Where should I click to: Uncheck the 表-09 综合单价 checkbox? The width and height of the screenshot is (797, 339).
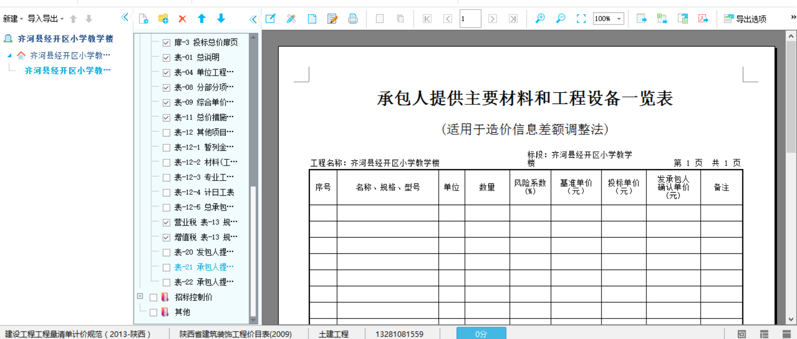point(166,102)
